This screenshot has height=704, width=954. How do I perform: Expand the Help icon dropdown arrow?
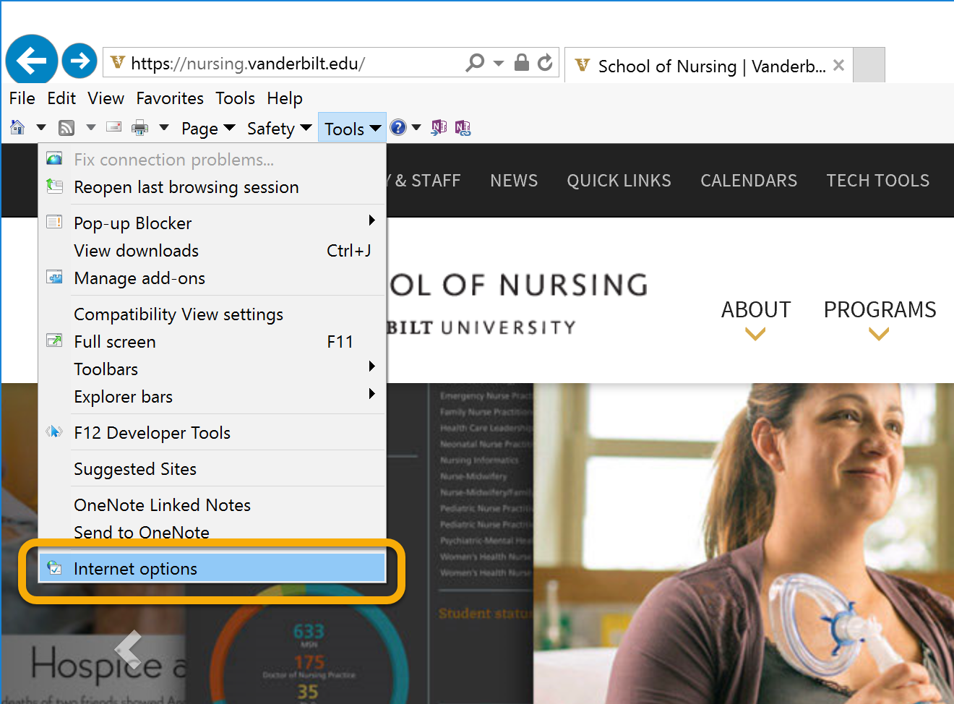[416, 128]
